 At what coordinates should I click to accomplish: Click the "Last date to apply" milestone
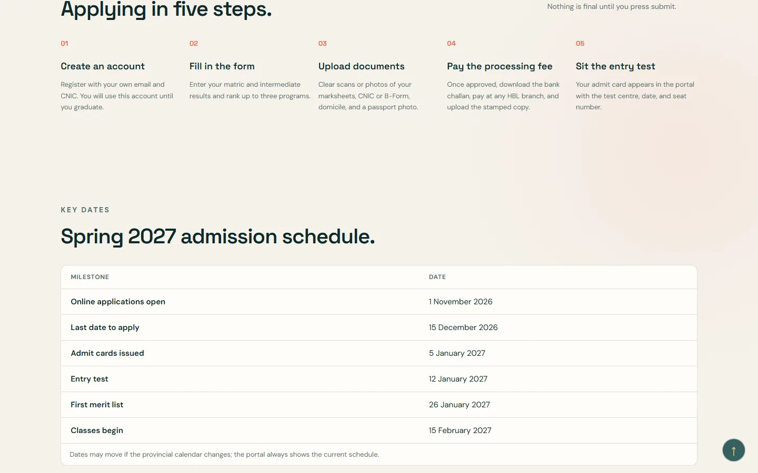coord(105,327)
